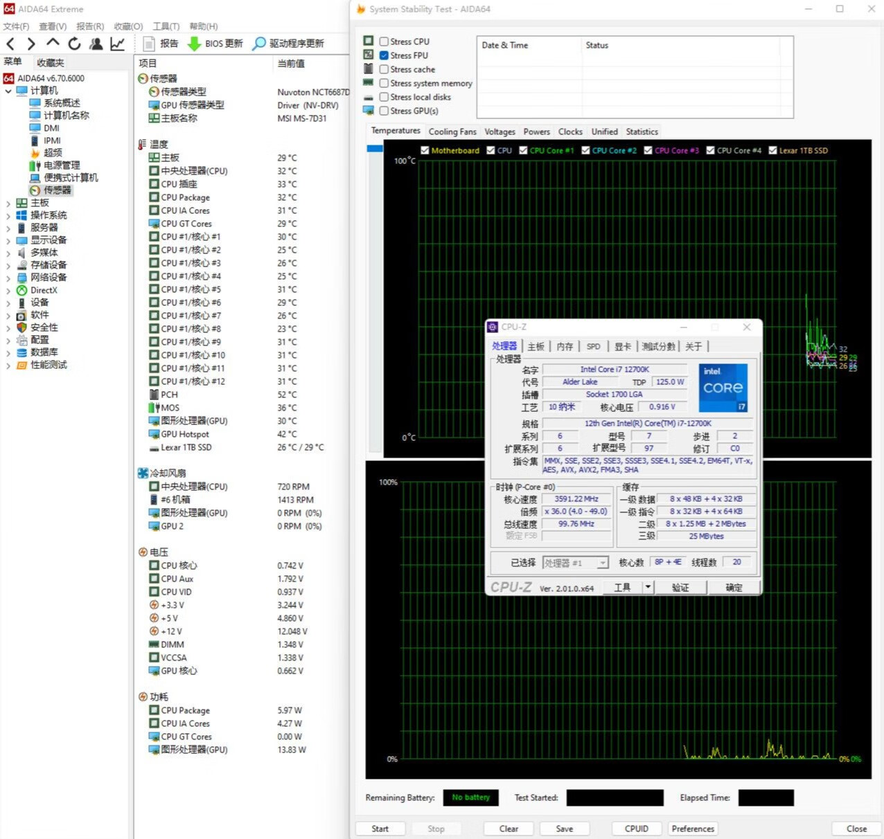Open the 报告 report toolbar button

tap(161, 44)
